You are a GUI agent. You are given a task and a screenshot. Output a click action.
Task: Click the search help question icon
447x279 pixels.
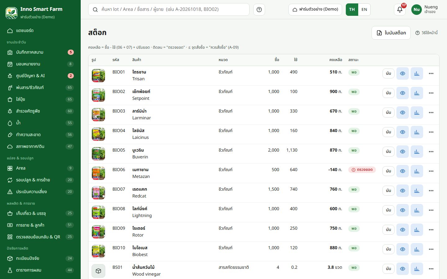pyautogui.click(x=259, y=10)
